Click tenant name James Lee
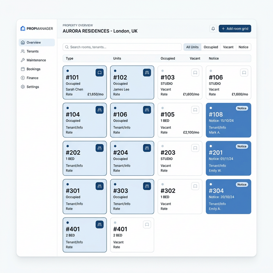Image resolution: width=273 pixels, height=273 pixels. [x=121, y=89]
